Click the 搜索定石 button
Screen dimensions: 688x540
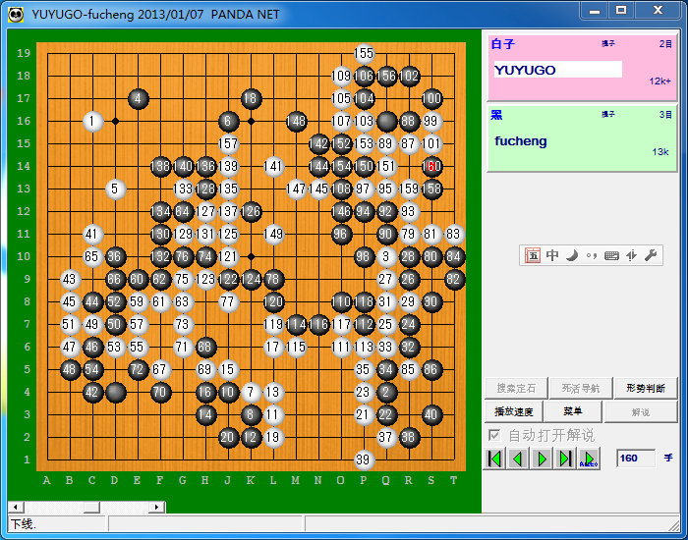(x=516, y=389)
